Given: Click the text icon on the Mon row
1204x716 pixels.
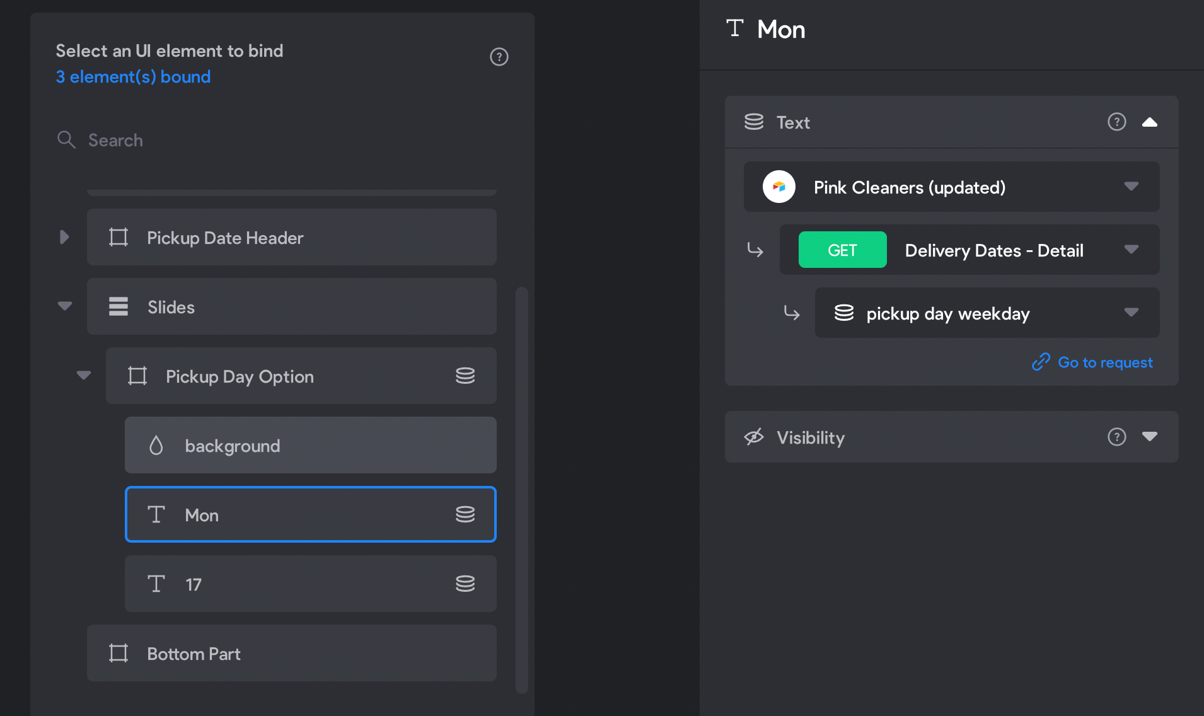Looking at the screenshot, I should point(156,514).
